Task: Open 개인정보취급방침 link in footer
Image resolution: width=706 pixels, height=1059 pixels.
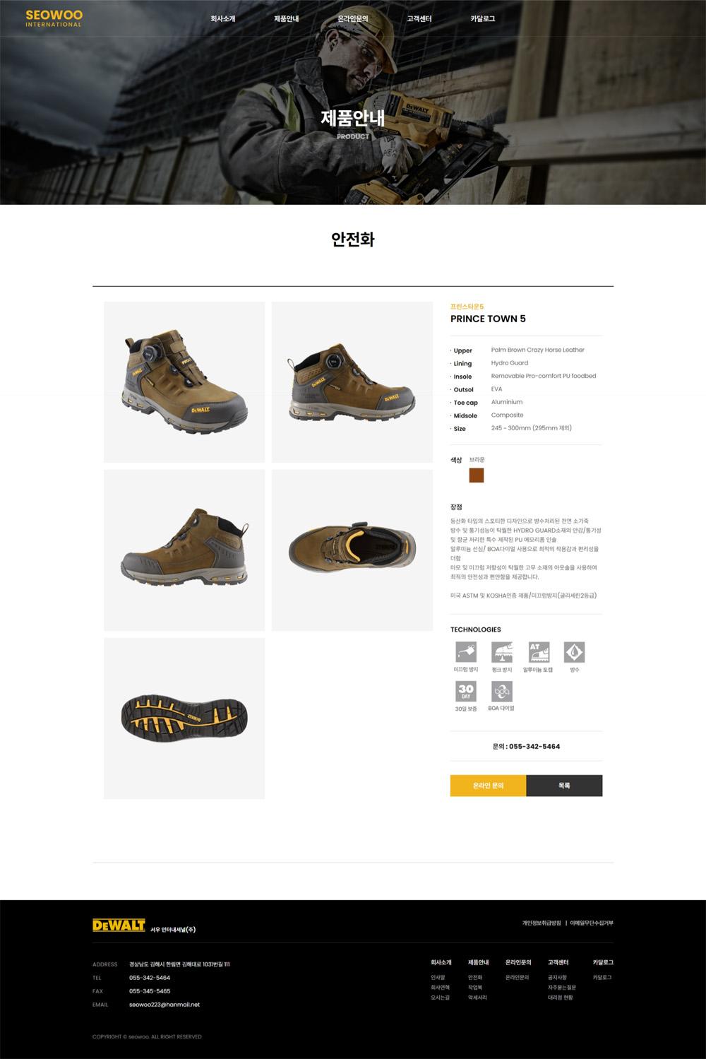Action: point(542,923)
